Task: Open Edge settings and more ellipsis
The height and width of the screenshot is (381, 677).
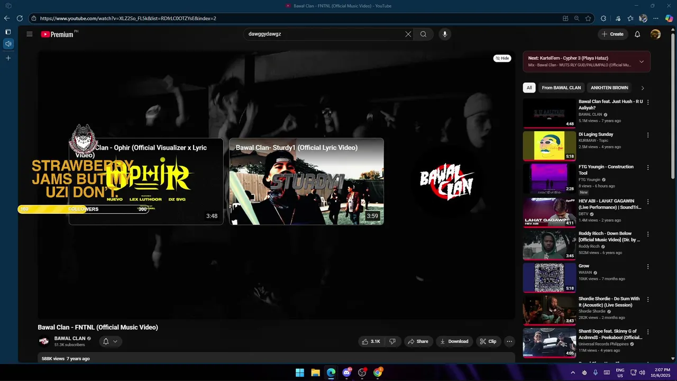Action: pyautogui.click(x=656, y=18)
